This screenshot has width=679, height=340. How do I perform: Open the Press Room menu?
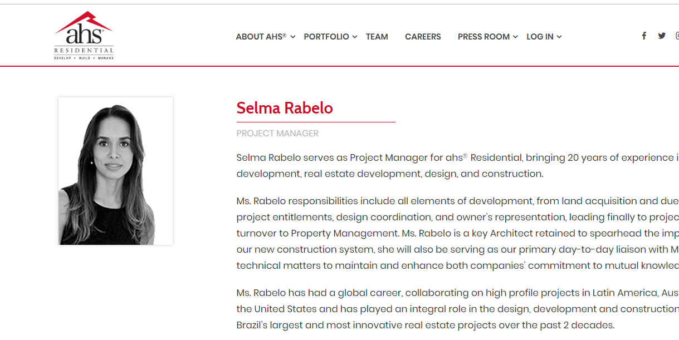(483, 37)
